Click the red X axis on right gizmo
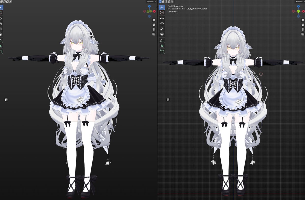The image size is (305, 200). tap(303, 11)
